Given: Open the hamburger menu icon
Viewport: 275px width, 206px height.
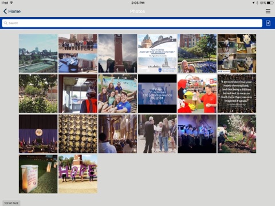Looking at the screenshot, I should [268, 11].
